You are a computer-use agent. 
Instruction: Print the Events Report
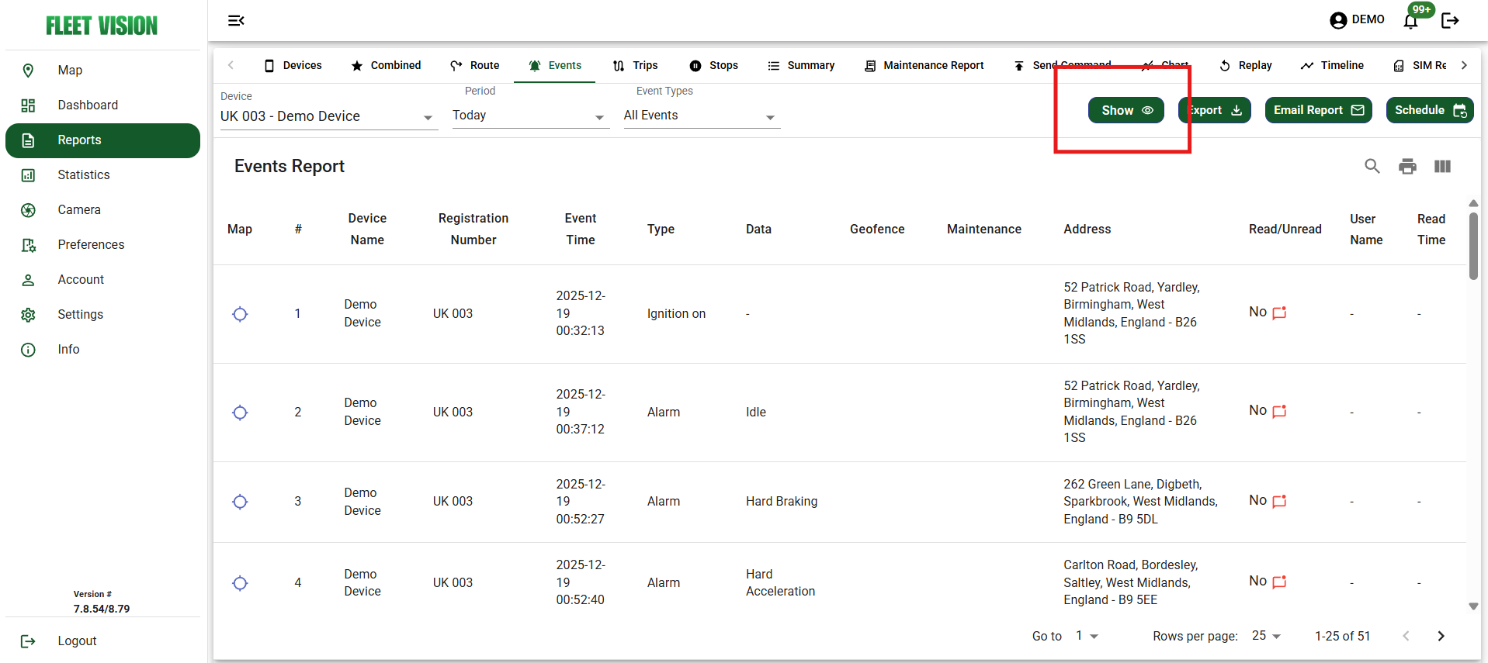(1406, 166)
